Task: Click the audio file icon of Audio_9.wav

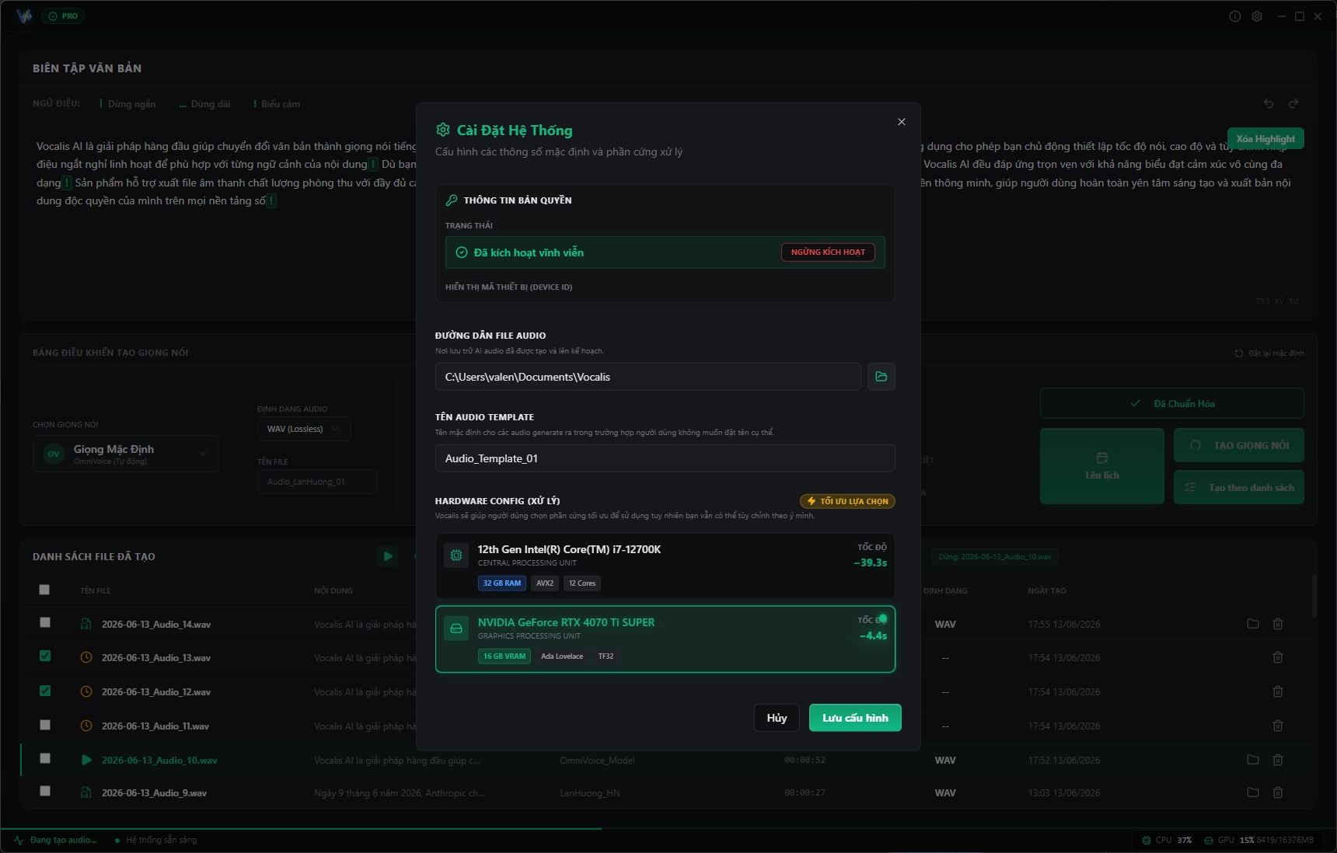Action: click(86, 792)
